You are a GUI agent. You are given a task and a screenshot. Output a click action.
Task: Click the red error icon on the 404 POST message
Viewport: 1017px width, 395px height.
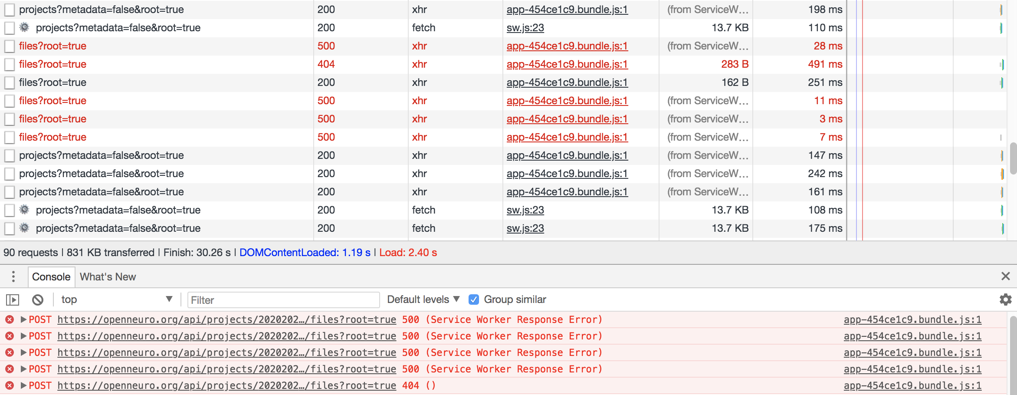(9, 385)
